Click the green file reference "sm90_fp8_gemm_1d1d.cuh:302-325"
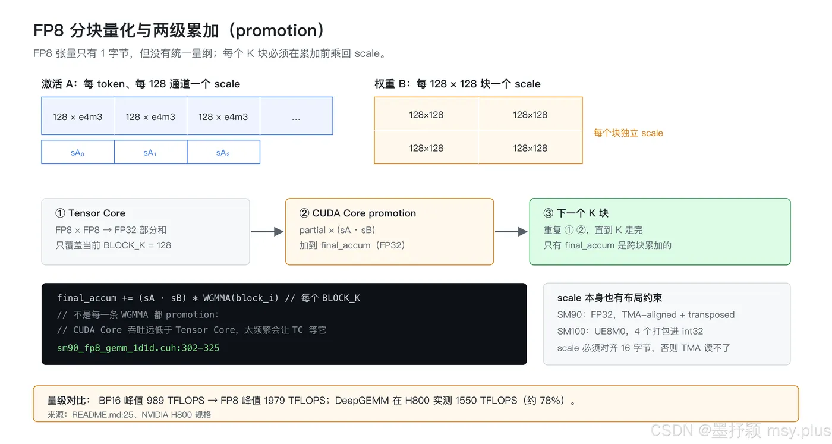The width and height of the screenshot is (832, 444). (x=138, y=348)
